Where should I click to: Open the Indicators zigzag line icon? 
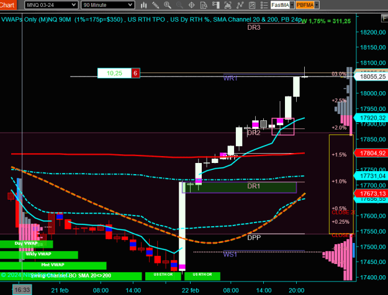(240, 5)
